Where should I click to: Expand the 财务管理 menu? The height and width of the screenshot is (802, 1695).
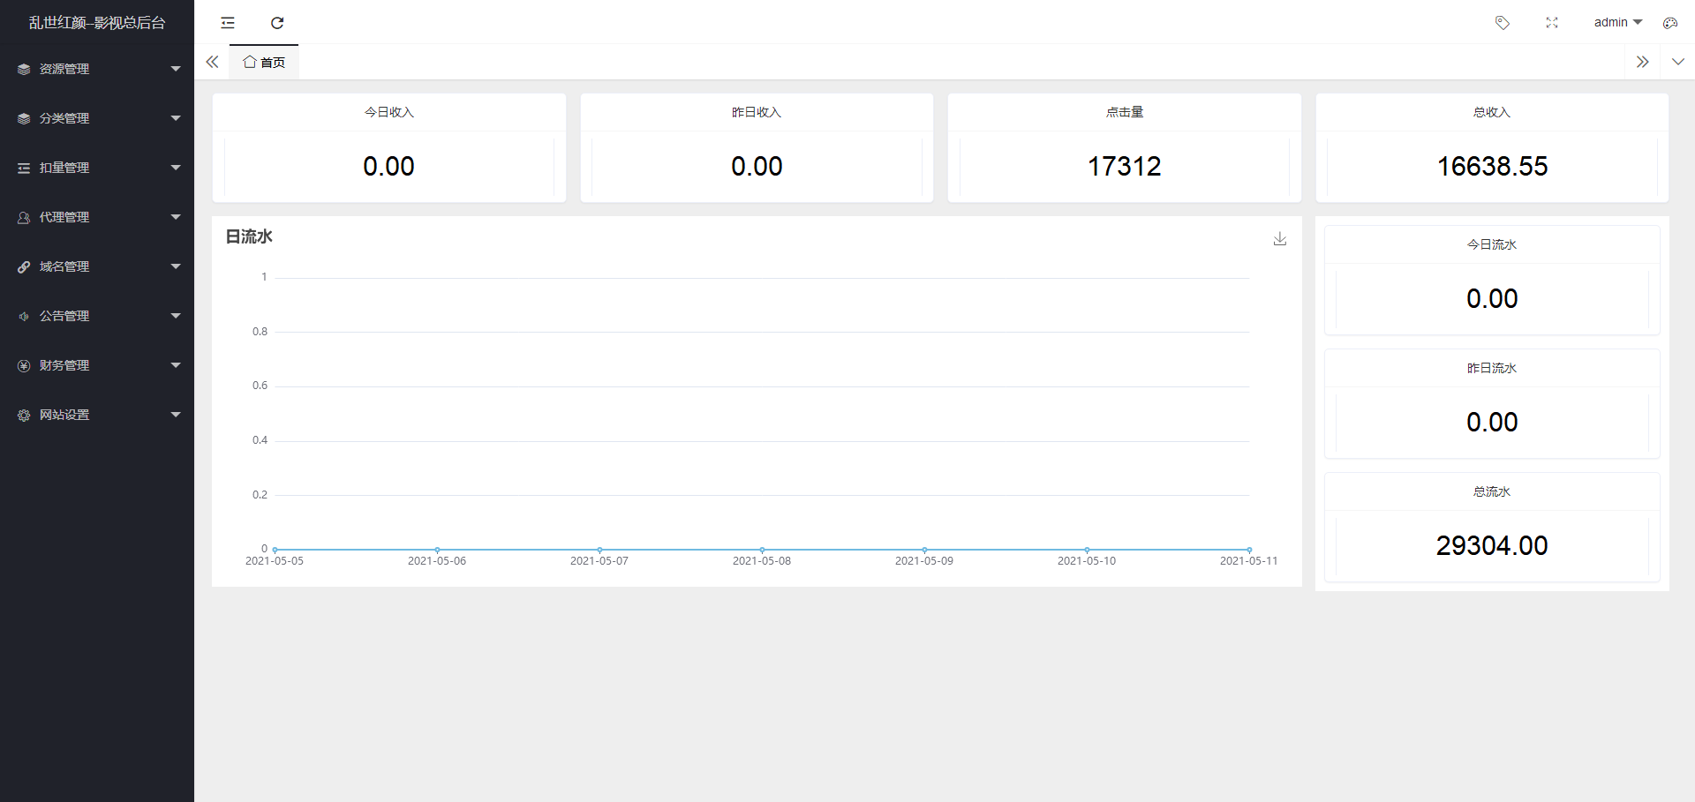point(97,365)
